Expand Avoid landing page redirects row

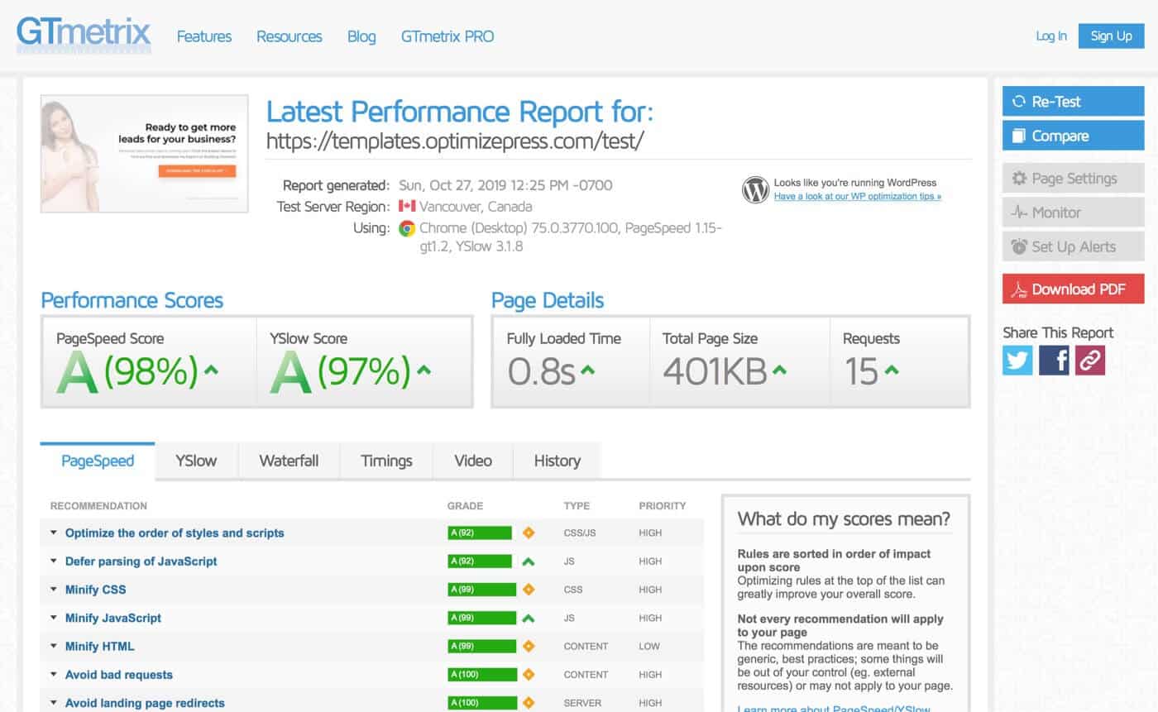coord(53,703)
